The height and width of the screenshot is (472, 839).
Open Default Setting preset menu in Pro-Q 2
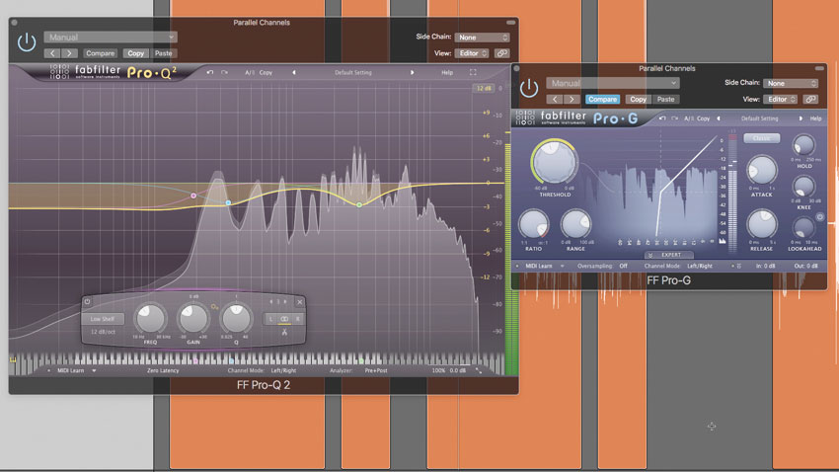click(352, 72)
